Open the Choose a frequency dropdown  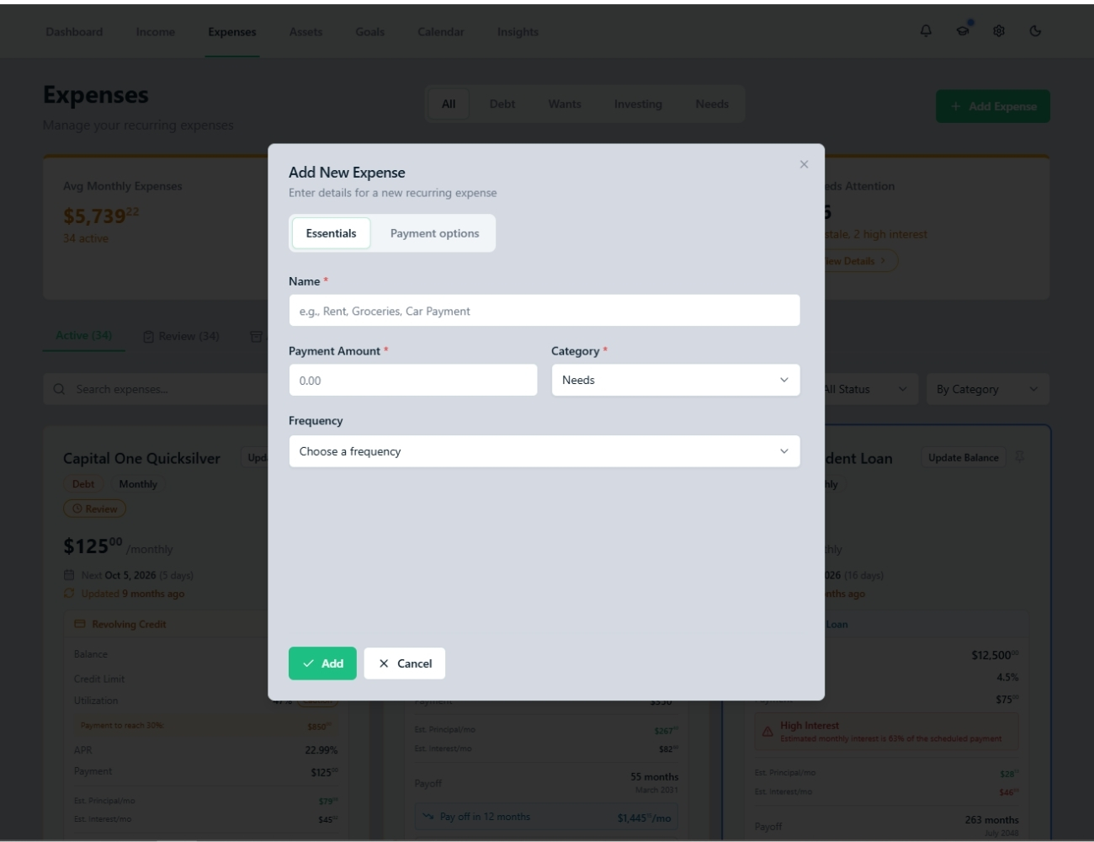point(544,451)
